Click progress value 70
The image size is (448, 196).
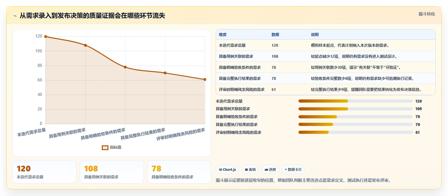coord(418,125)
